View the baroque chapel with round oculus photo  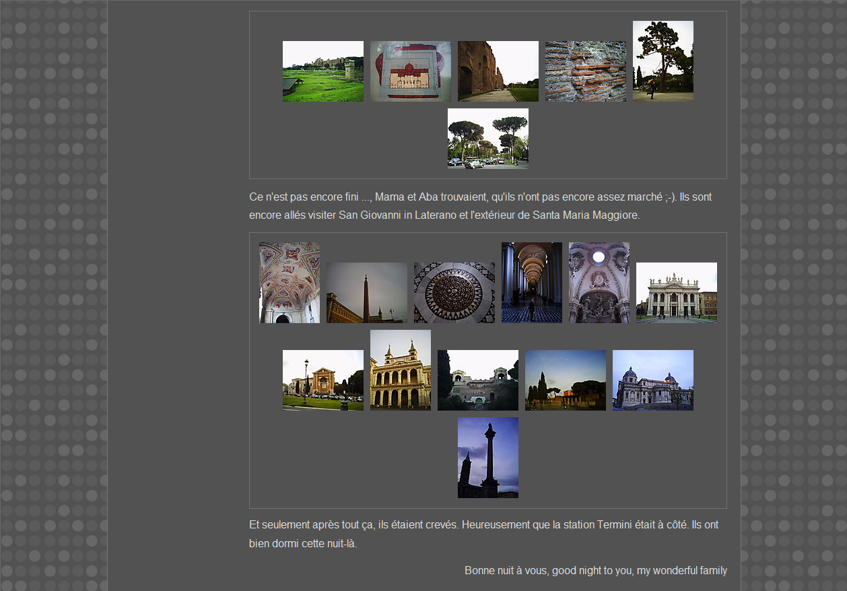(x=599, y=283)
